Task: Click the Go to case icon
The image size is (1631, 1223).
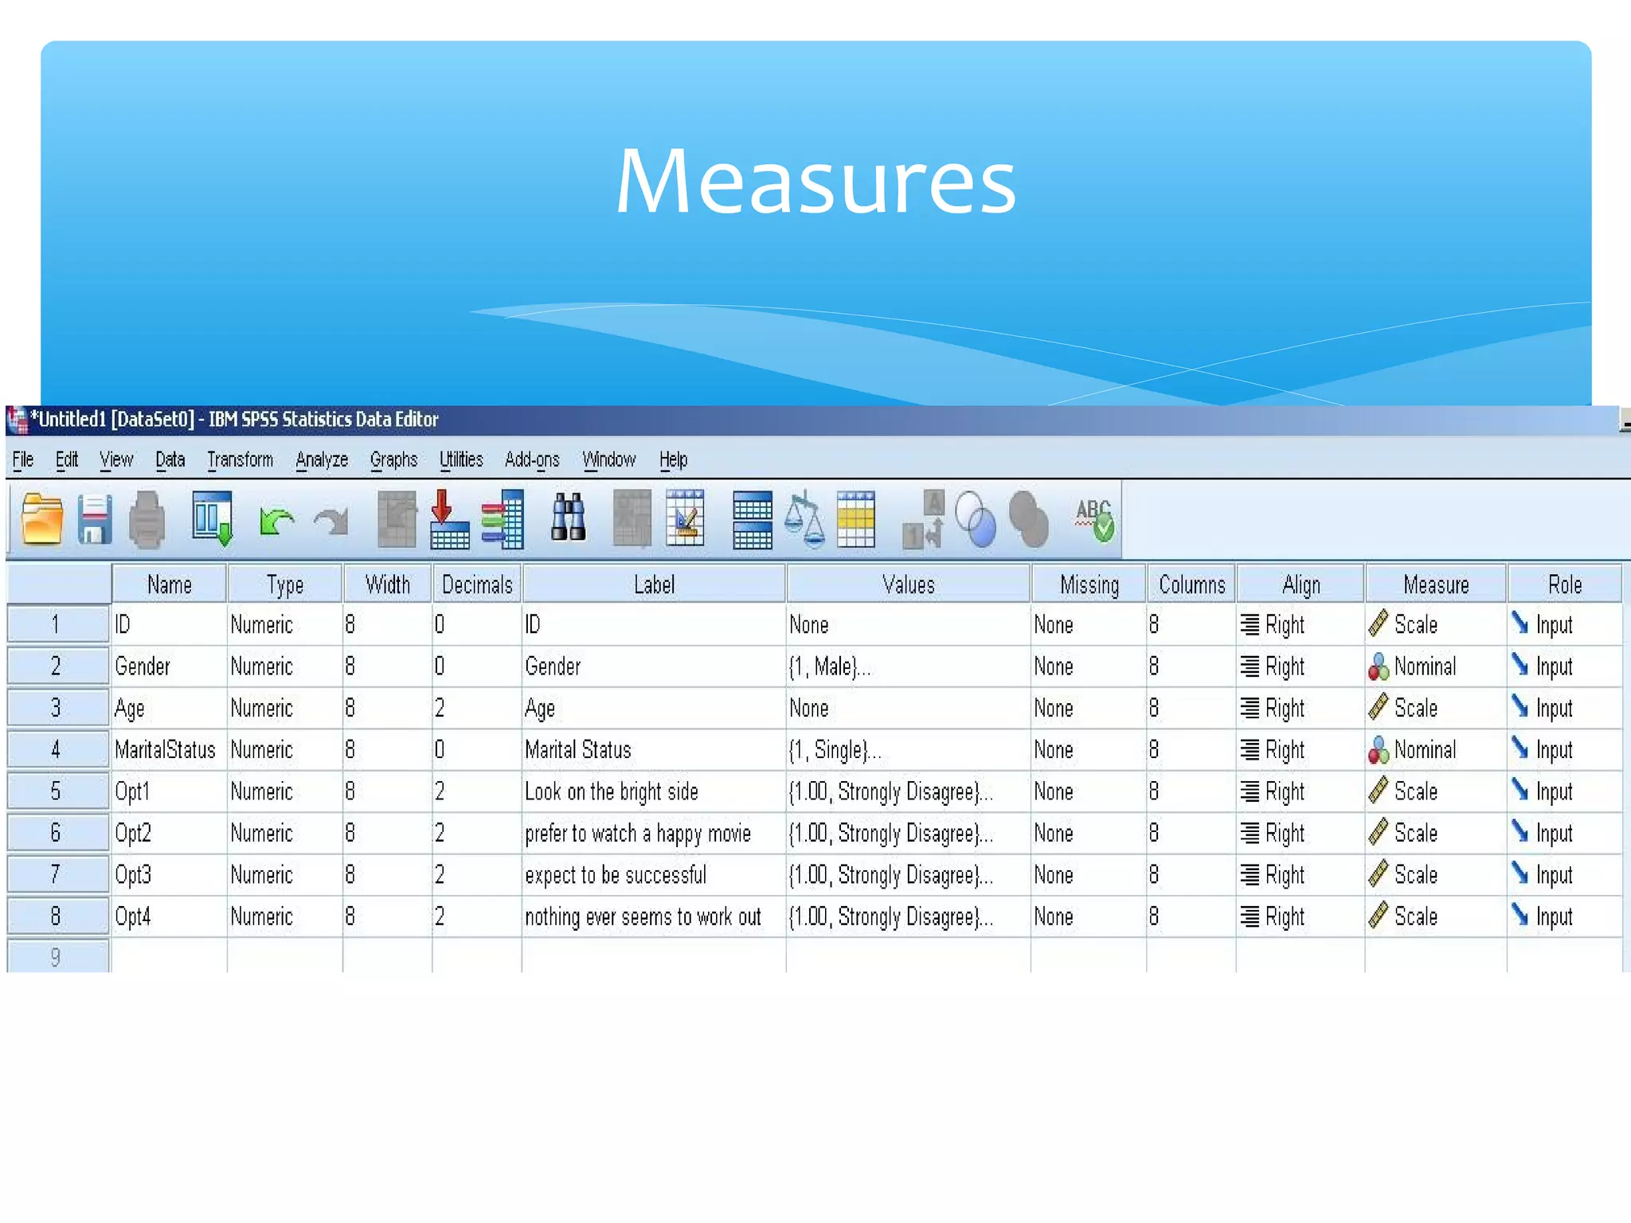Action: 397,519
